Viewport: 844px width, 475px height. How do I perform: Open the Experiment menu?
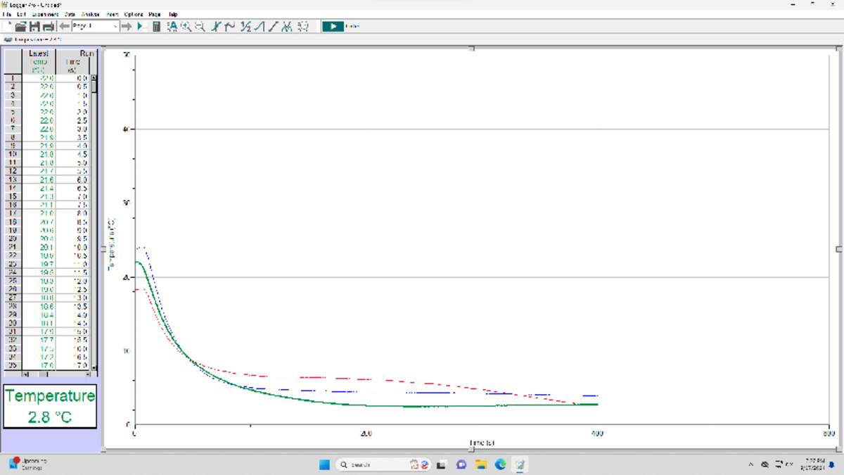46,14
